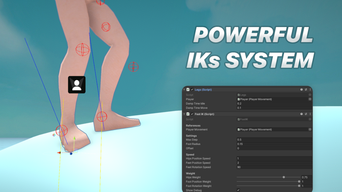Edit the Damp Time Idle value 0.2
Image resolution: width=342 pixels, height=192 pixels.
pyautogui.click(x=274, y=104)
